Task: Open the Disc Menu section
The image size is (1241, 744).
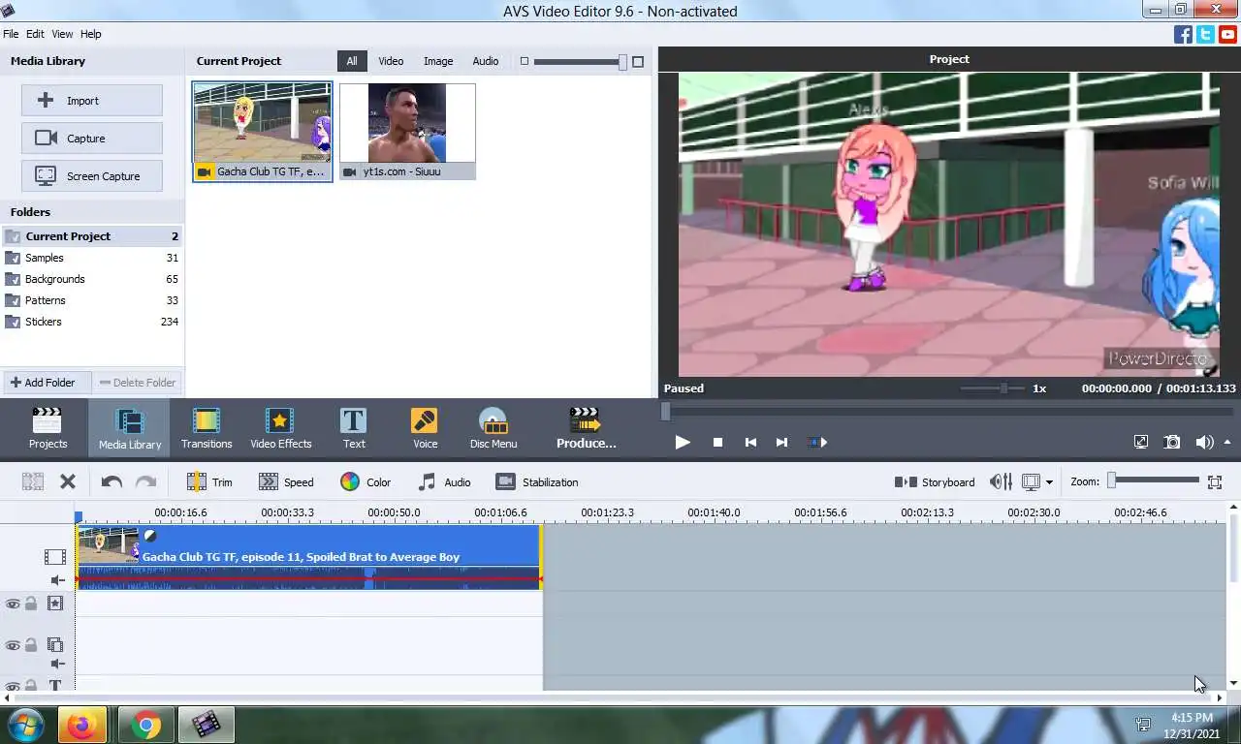Action: (x=493, y=428)
